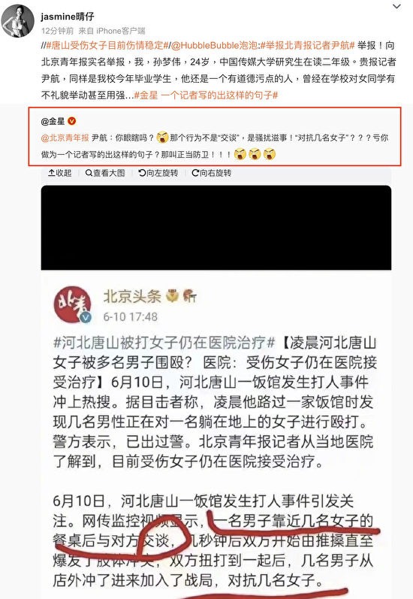Click 查看大图 magnifier to view large

(105, 173)
